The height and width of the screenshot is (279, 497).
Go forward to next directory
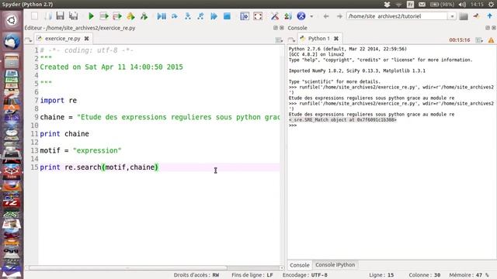point(339,16)
